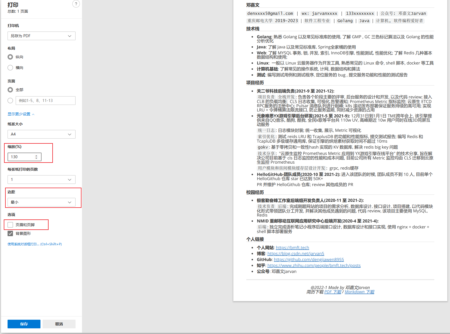Click the 索引优化 tag
Image resolution: width=450 pixels, height=334 pixels.
(266, 137)
